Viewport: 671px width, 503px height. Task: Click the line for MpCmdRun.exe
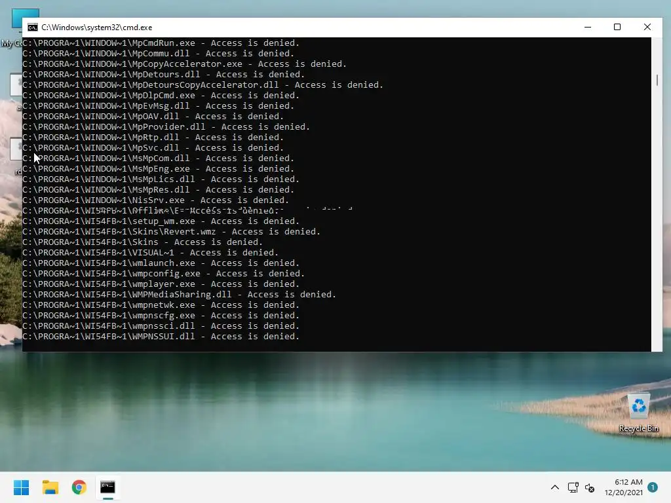point(161,43)
